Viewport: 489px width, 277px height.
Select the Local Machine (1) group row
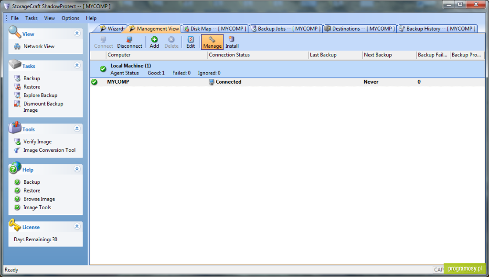287,69
